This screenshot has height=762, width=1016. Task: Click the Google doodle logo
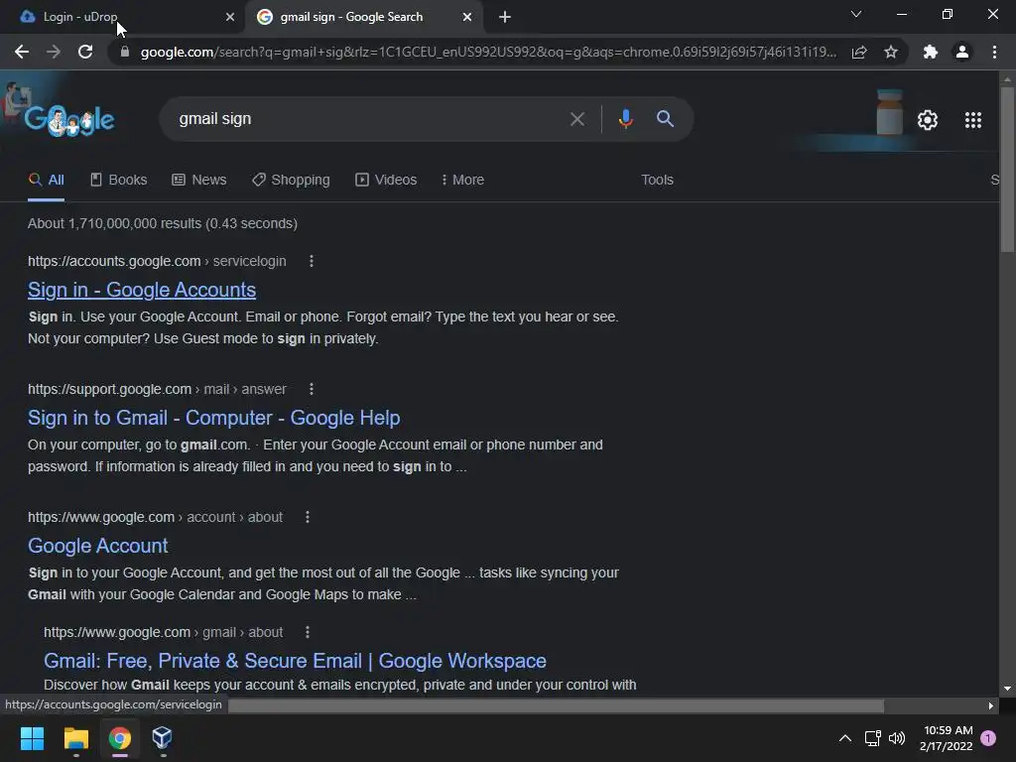tap(68, 118)
